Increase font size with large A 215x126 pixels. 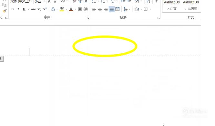[x=49, y=2]
